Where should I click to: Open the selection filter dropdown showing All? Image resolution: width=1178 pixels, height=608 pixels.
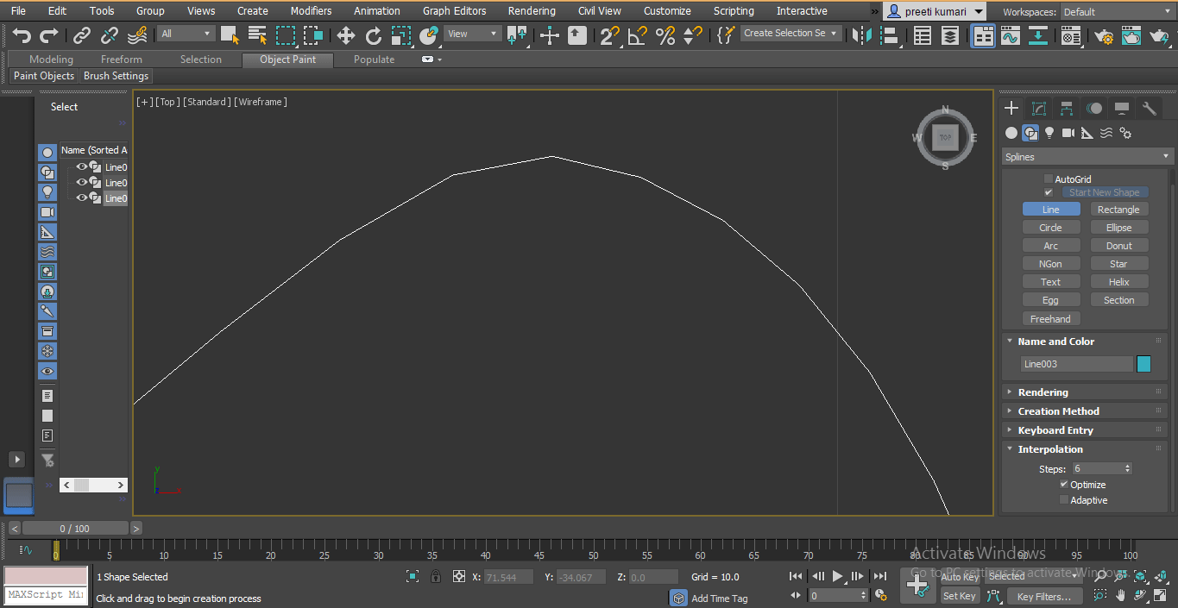point(207,33)
